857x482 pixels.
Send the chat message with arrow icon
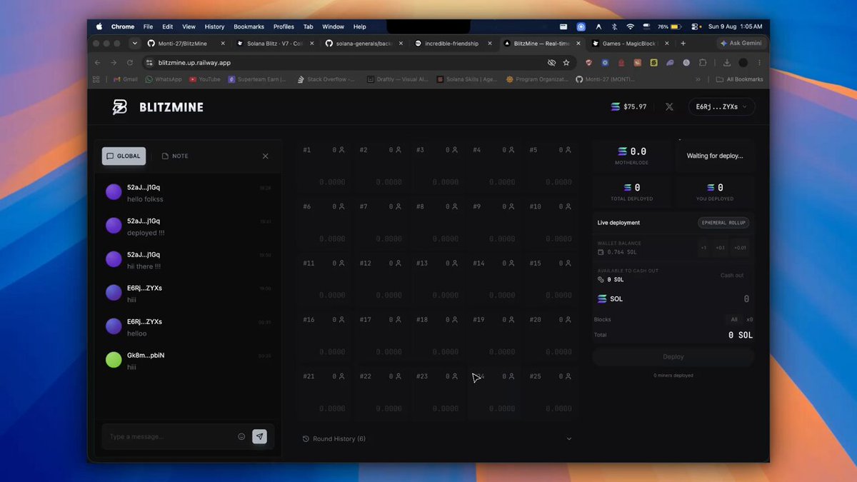pos(259,436)
